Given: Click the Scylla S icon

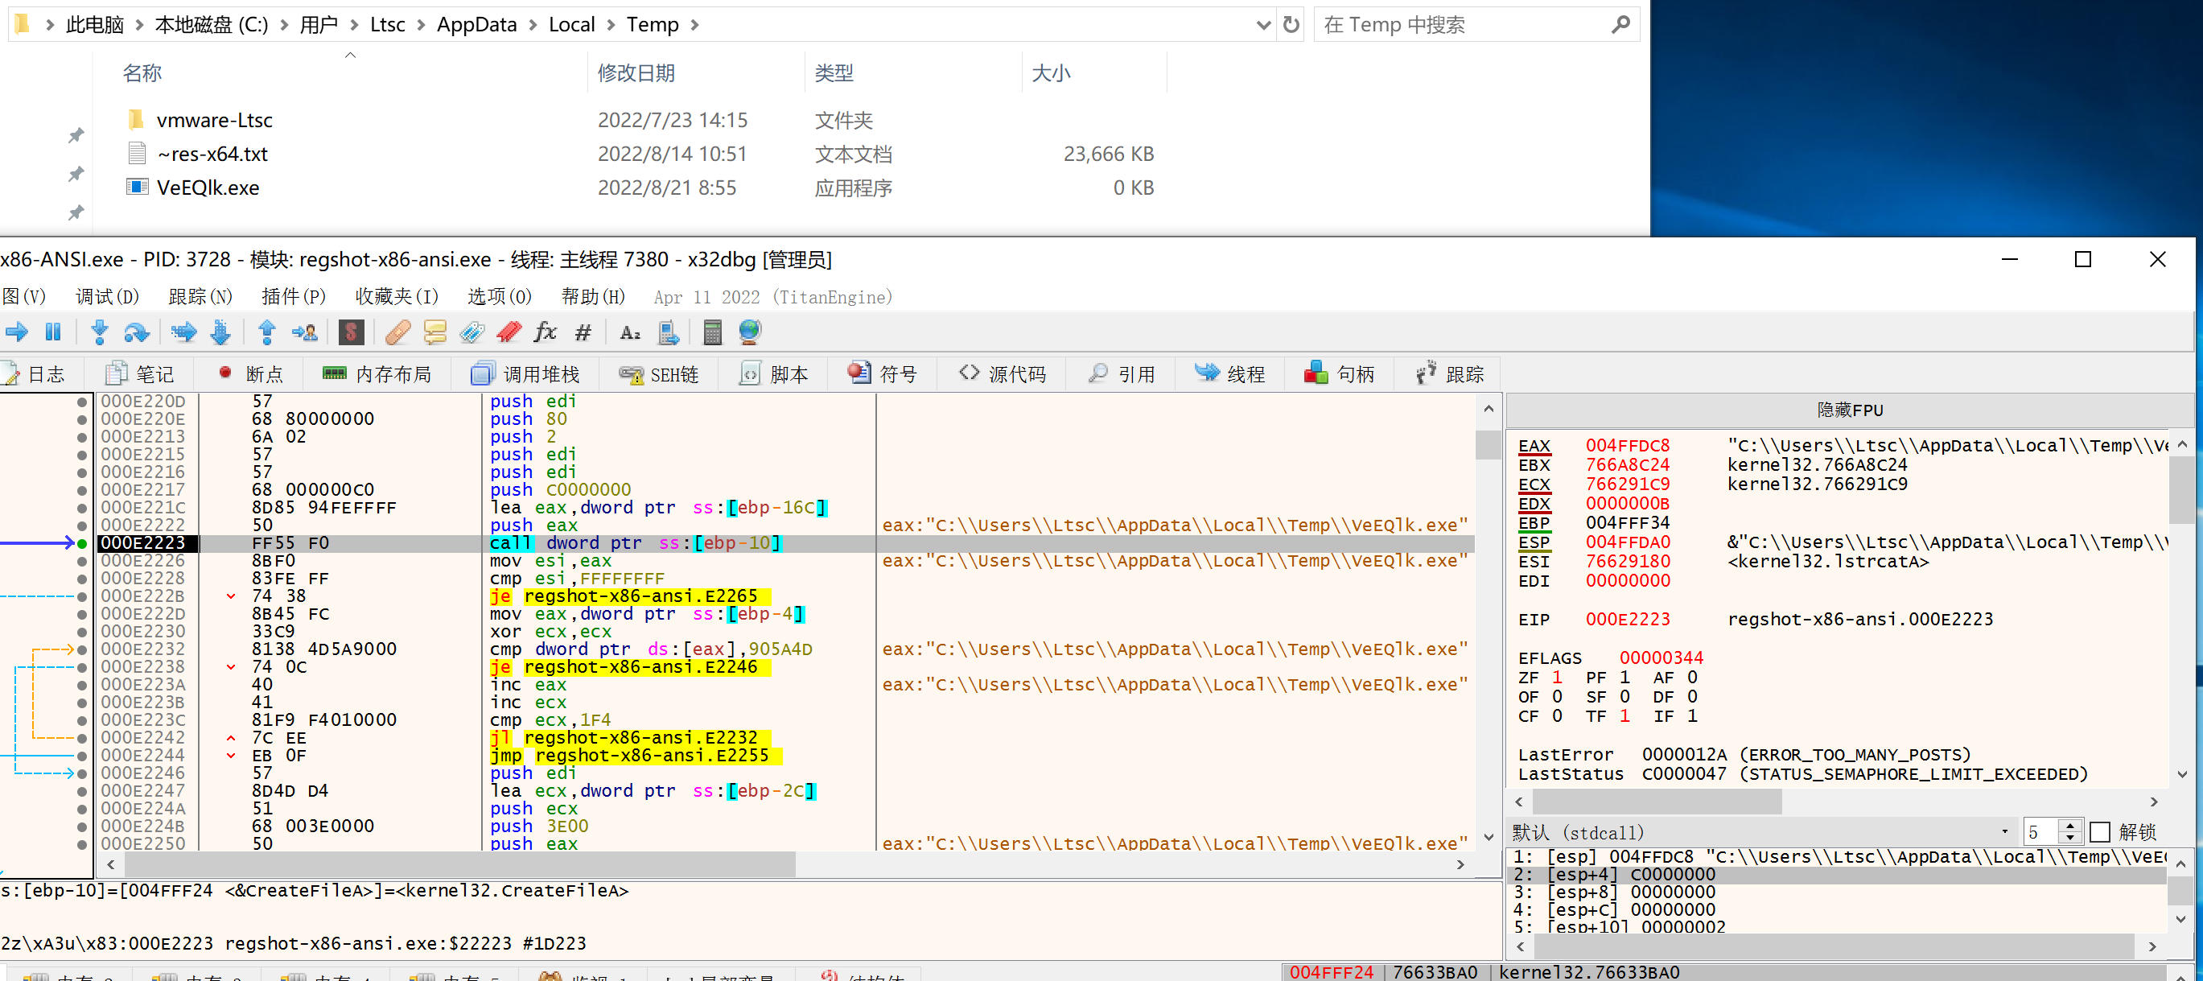Looking at the screenshot, I should tap(351, 332).
